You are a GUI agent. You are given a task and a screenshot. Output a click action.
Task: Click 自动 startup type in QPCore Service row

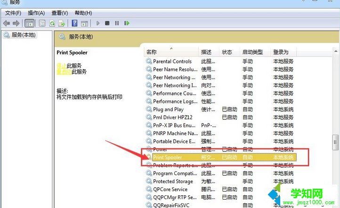point(248,189)
